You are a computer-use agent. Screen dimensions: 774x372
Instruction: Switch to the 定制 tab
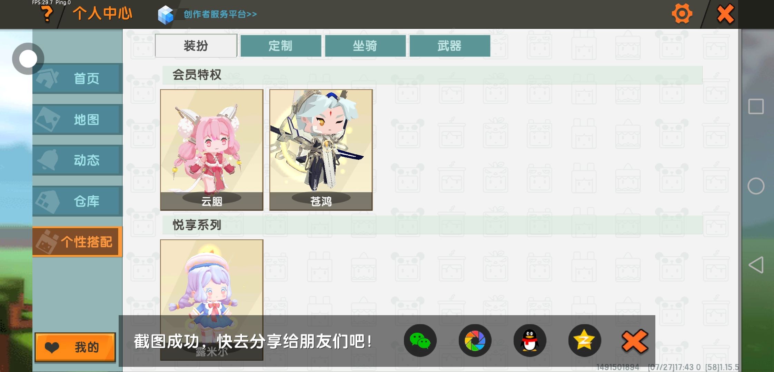click(x=281, y=46)
